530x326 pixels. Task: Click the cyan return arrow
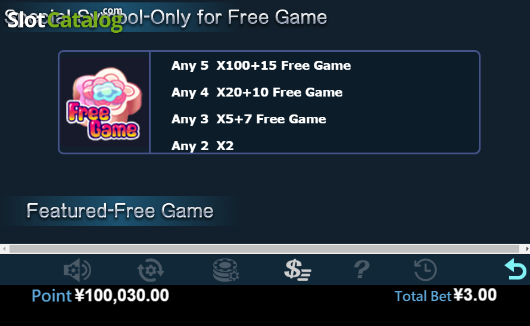coord(516,269)
